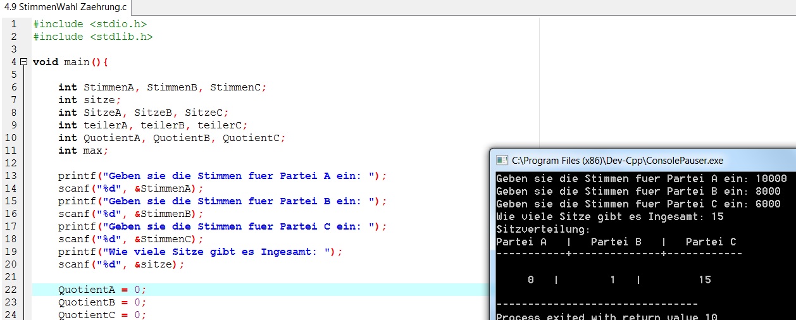The image size is (796, 320).
Task: Click the value 1 under Partei B
Action: (613, 280)
